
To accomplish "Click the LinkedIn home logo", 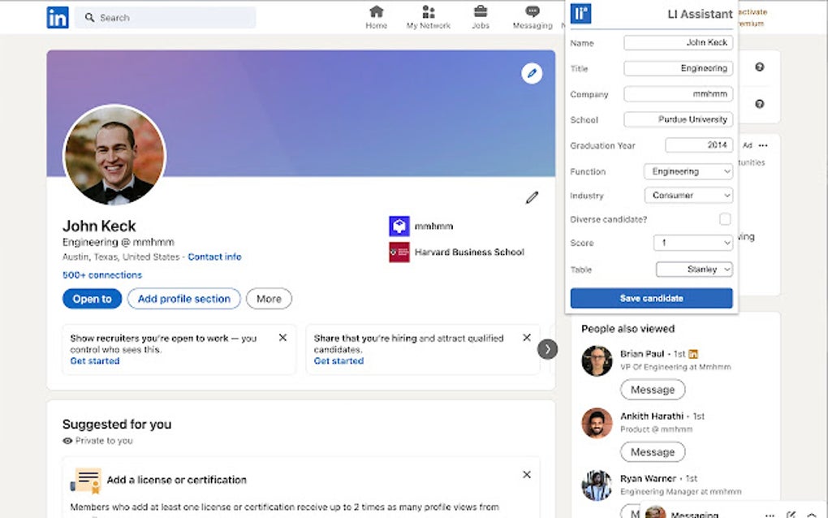I will 57,17.
